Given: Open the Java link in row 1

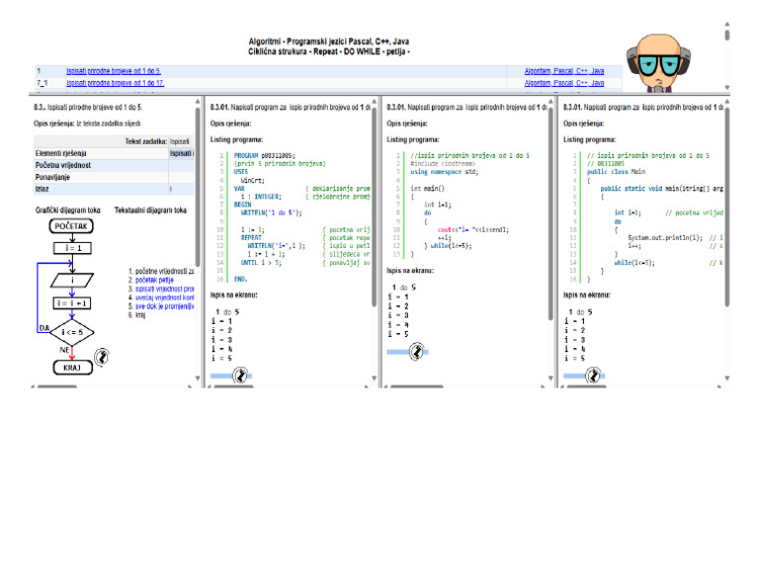Looking at the screenshot, I should 597,71.
